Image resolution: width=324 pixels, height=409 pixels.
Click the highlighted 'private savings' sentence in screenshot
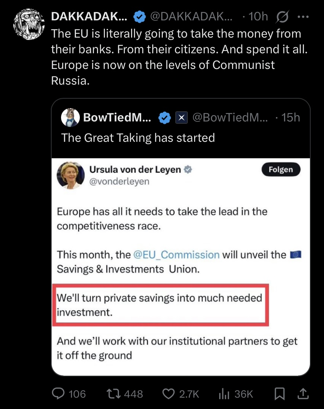pyautogui.click(x=160, y=305)
